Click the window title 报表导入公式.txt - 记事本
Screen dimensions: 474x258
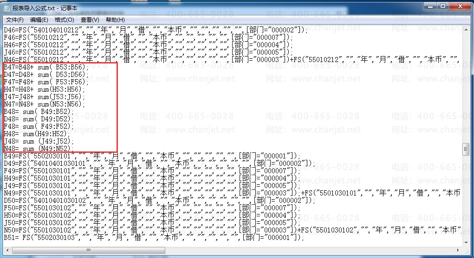[x=45, y=8]
